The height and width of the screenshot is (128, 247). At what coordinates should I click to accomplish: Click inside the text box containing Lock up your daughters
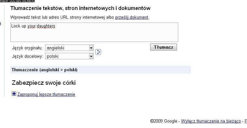pos(94,32)
